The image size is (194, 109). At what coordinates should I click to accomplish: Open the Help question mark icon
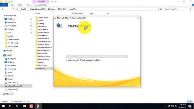point(193,5)
